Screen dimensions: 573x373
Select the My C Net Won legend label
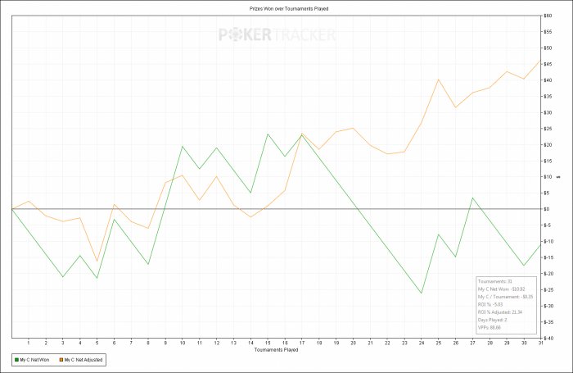(x=34, y=360)
